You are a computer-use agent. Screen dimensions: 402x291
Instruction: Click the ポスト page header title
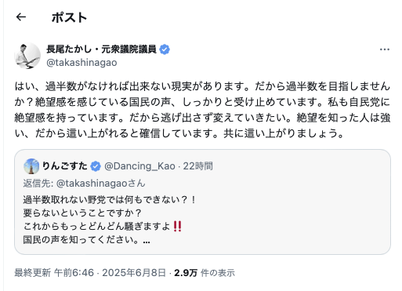69,17
